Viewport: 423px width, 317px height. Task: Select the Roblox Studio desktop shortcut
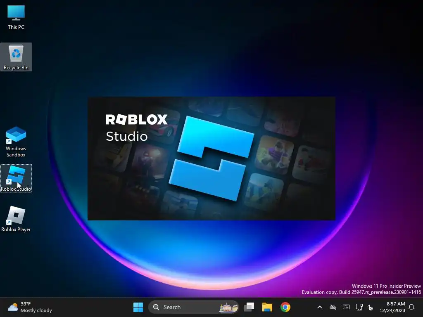pos(16,178)
